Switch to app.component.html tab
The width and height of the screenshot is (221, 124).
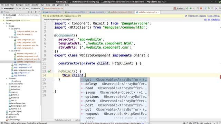(x=76, y=12)
